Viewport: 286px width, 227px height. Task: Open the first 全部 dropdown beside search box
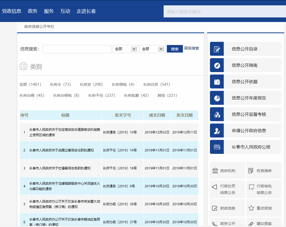click(125, 49)
